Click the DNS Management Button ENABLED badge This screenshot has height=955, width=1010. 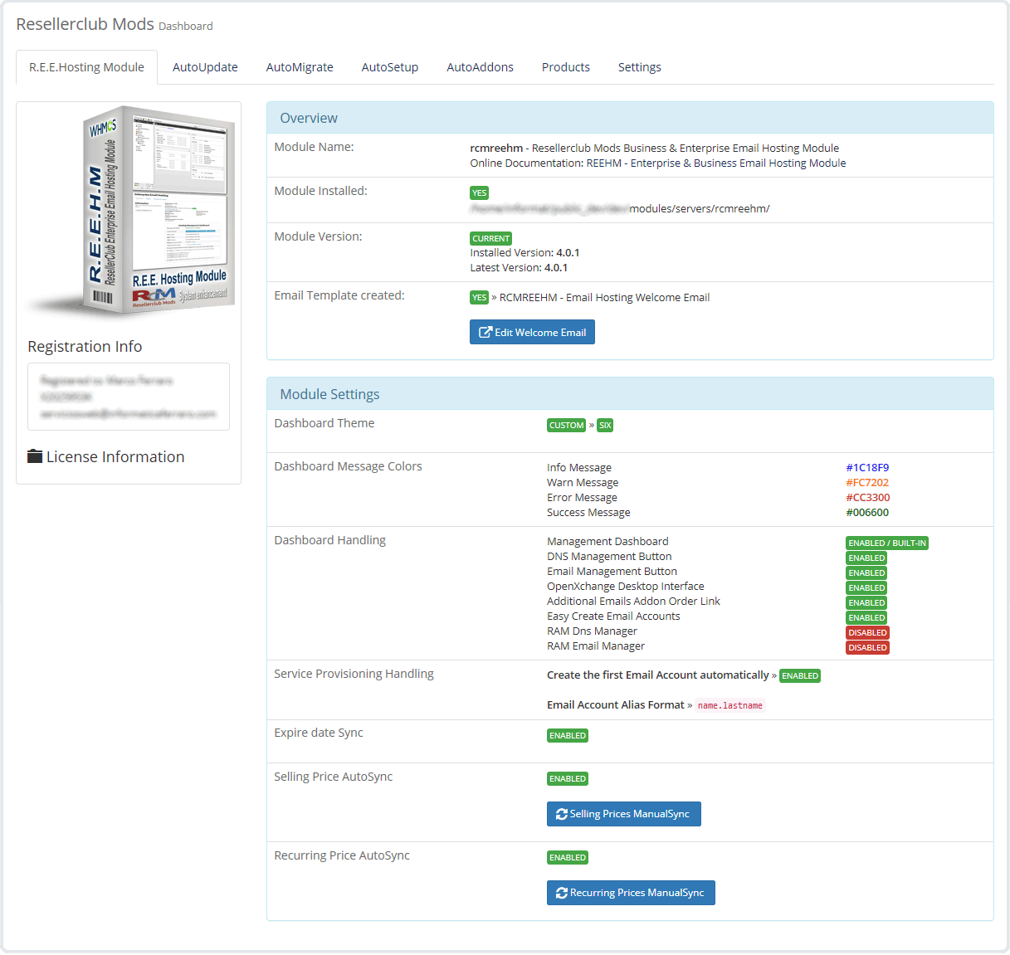(867, 558)
